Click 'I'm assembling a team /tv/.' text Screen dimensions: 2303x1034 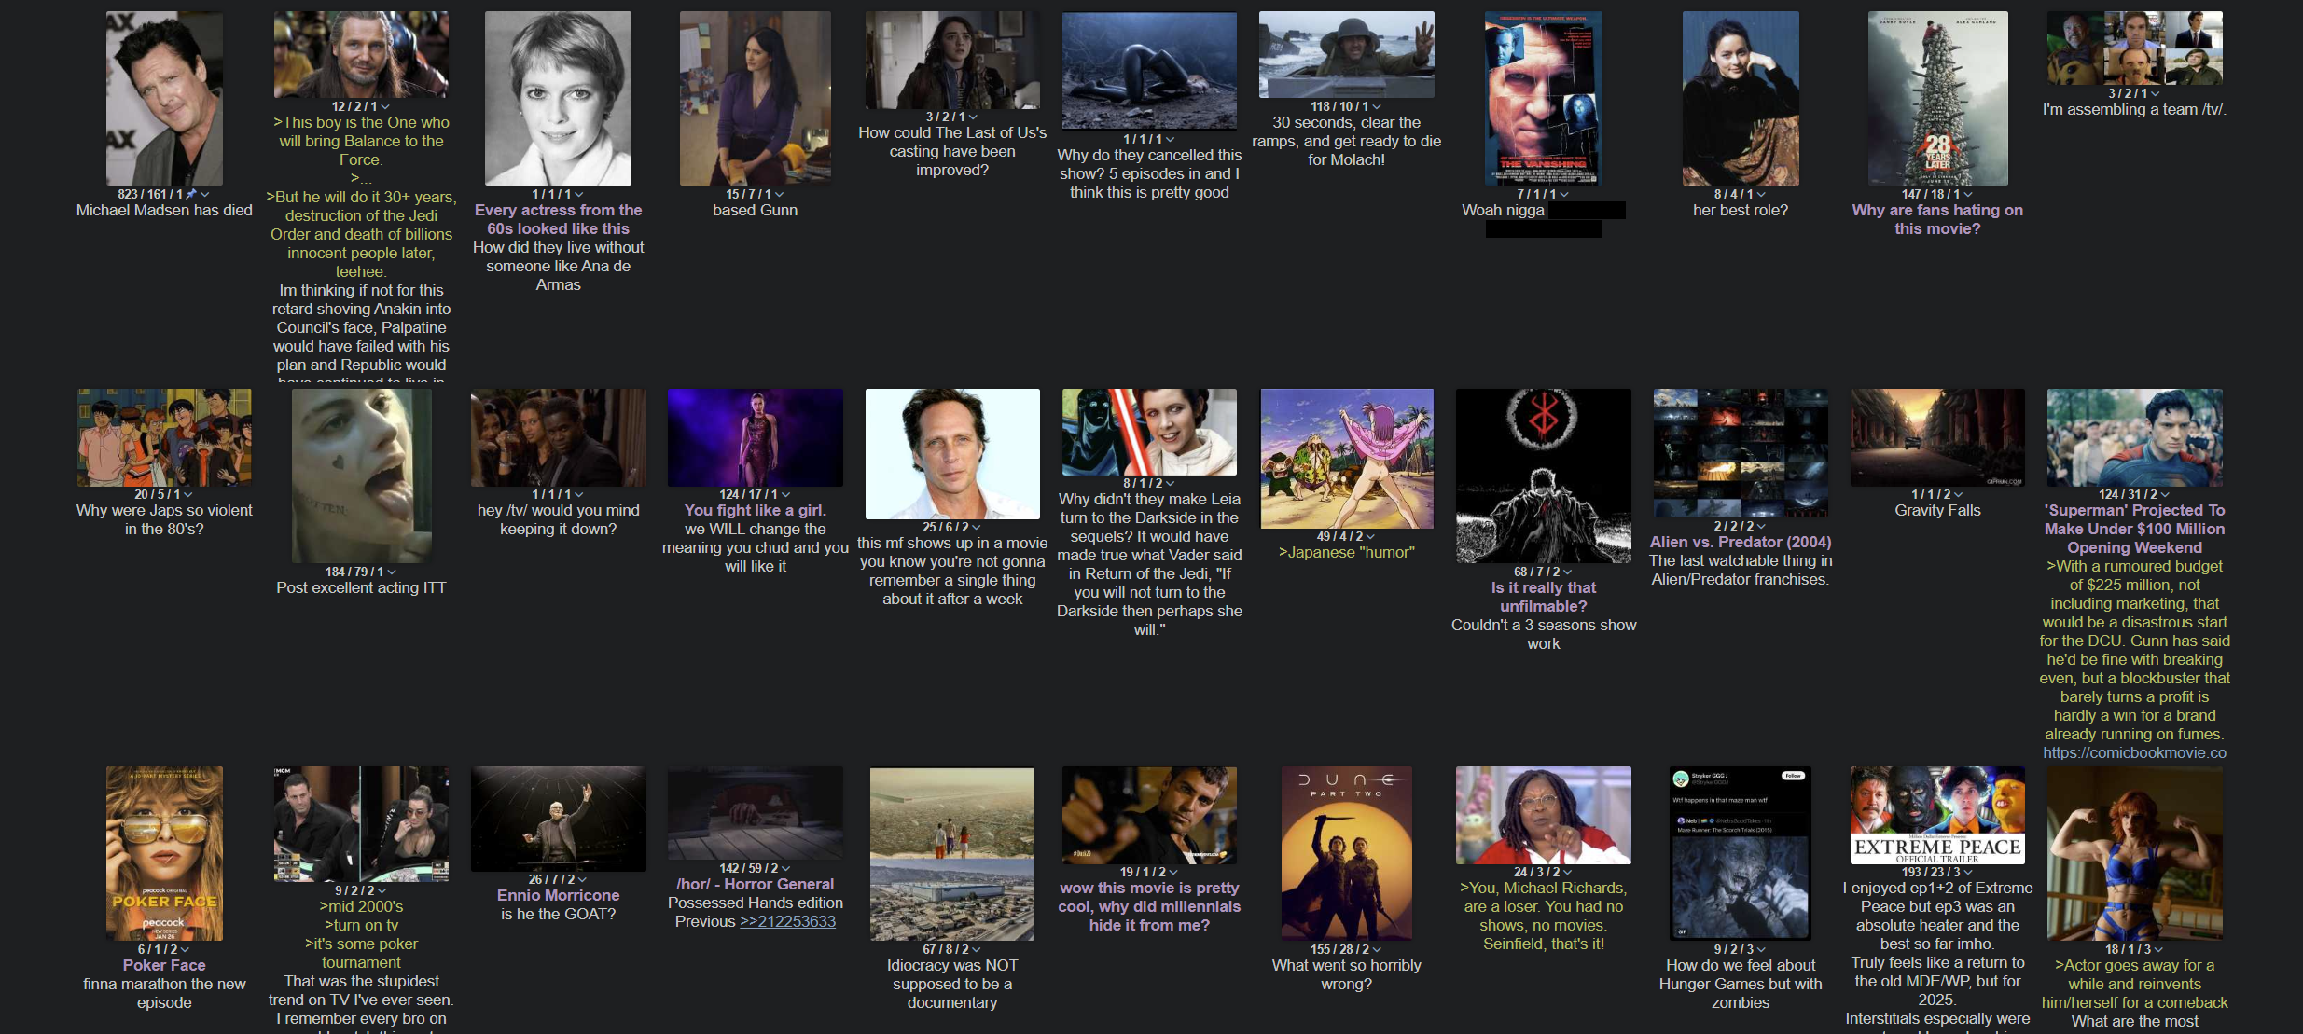tap(2134, 109)
